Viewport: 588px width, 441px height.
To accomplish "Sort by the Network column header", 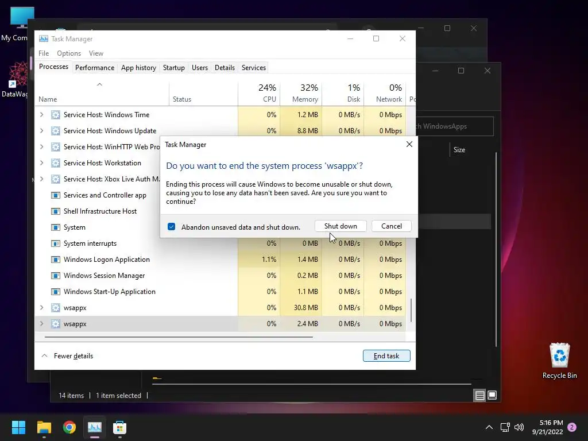I will point(385,93).
